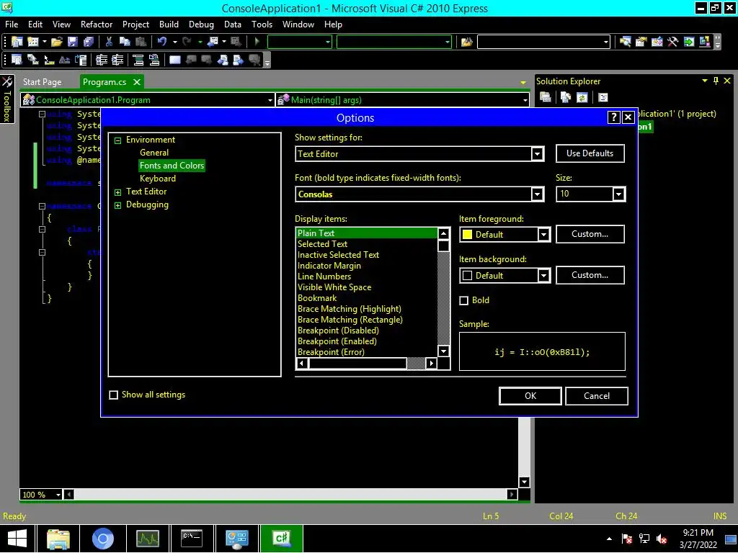The width and height of the screenshot is (738, 553).
Task: Check the Show all settings box
Action: 113,395
